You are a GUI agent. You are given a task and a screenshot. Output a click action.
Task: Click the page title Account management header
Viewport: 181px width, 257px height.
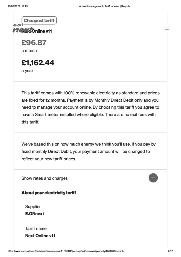click(104, 6)
